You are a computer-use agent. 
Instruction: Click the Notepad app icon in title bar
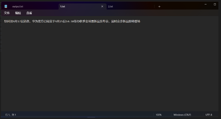tap(6, 6)
